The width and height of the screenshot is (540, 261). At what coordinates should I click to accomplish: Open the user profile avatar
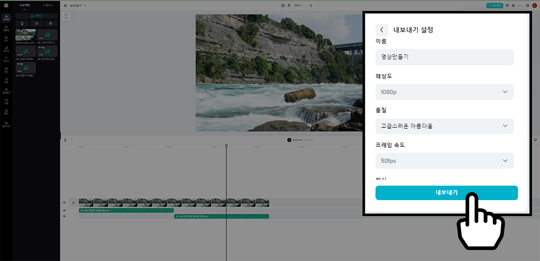tap(534, 5)
